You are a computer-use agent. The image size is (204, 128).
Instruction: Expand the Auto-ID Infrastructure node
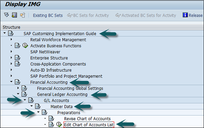point(11,70)
